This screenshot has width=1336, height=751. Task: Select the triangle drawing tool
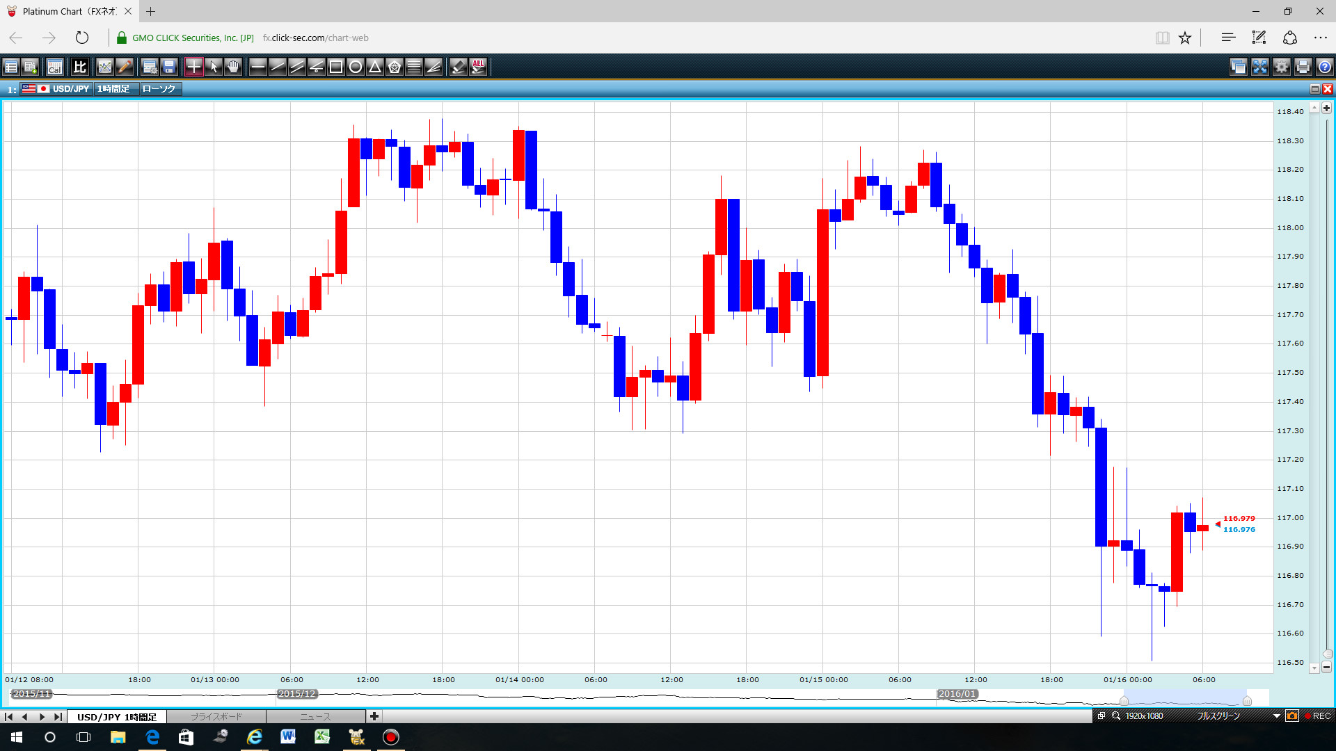tap(375, 67)
